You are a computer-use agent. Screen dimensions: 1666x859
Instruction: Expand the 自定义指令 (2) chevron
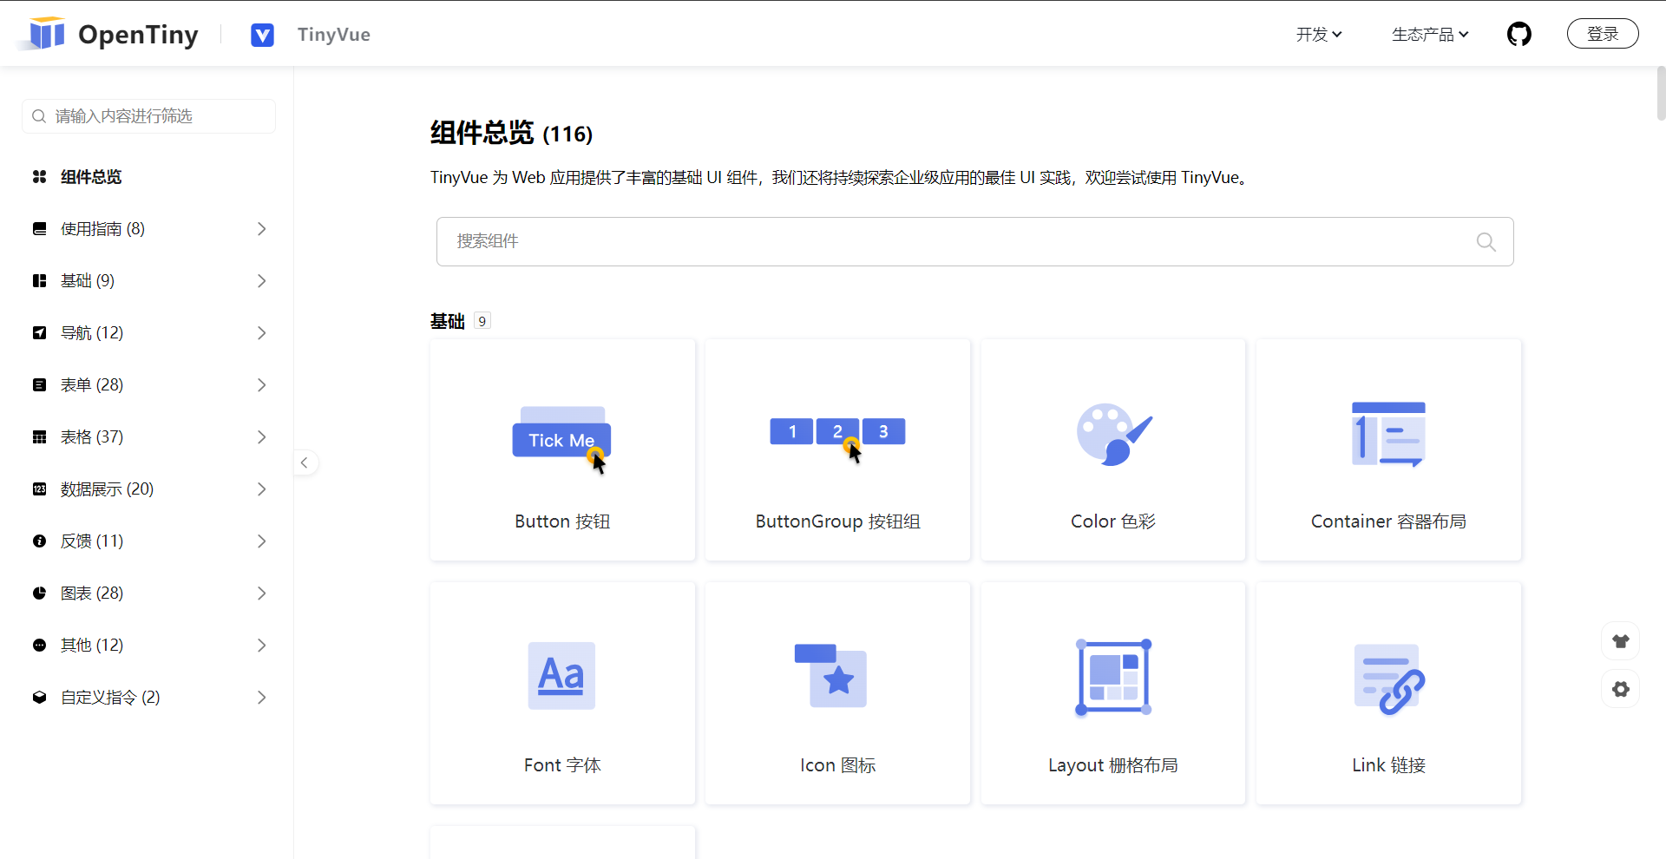tap(261, 698)
